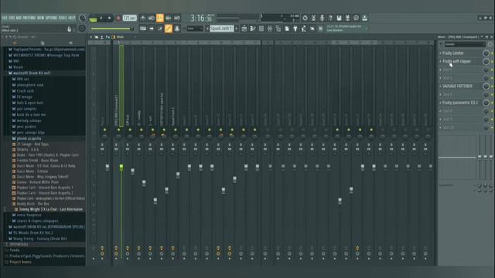The width and height of the screenshot is (495, 278).
Task: Click the funnel-shaped plugin picker icon
Action: pos(295,29)
